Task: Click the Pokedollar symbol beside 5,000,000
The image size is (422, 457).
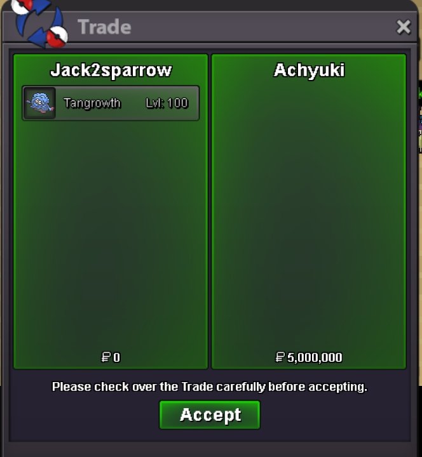Action: coord(280,357)
